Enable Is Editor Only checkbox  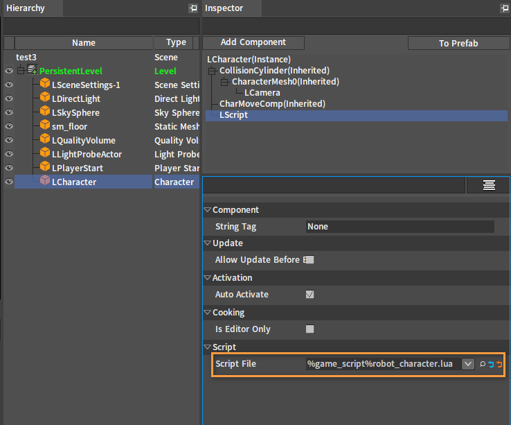pyautogui.click(x=310, y=329)
